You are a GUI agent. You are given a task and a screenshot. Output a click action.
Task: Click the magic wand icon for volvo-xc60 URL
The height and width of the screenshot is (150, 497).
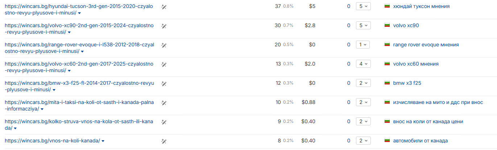pos(164,64)
